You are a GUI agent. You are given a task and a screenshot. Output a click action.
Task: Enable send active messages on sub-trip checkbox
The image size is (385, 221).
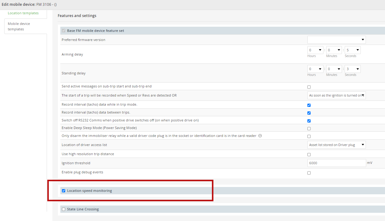point(309,87)
